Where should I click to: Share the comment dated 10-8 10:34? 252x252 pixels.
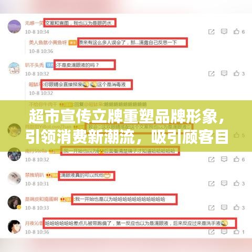211,31
